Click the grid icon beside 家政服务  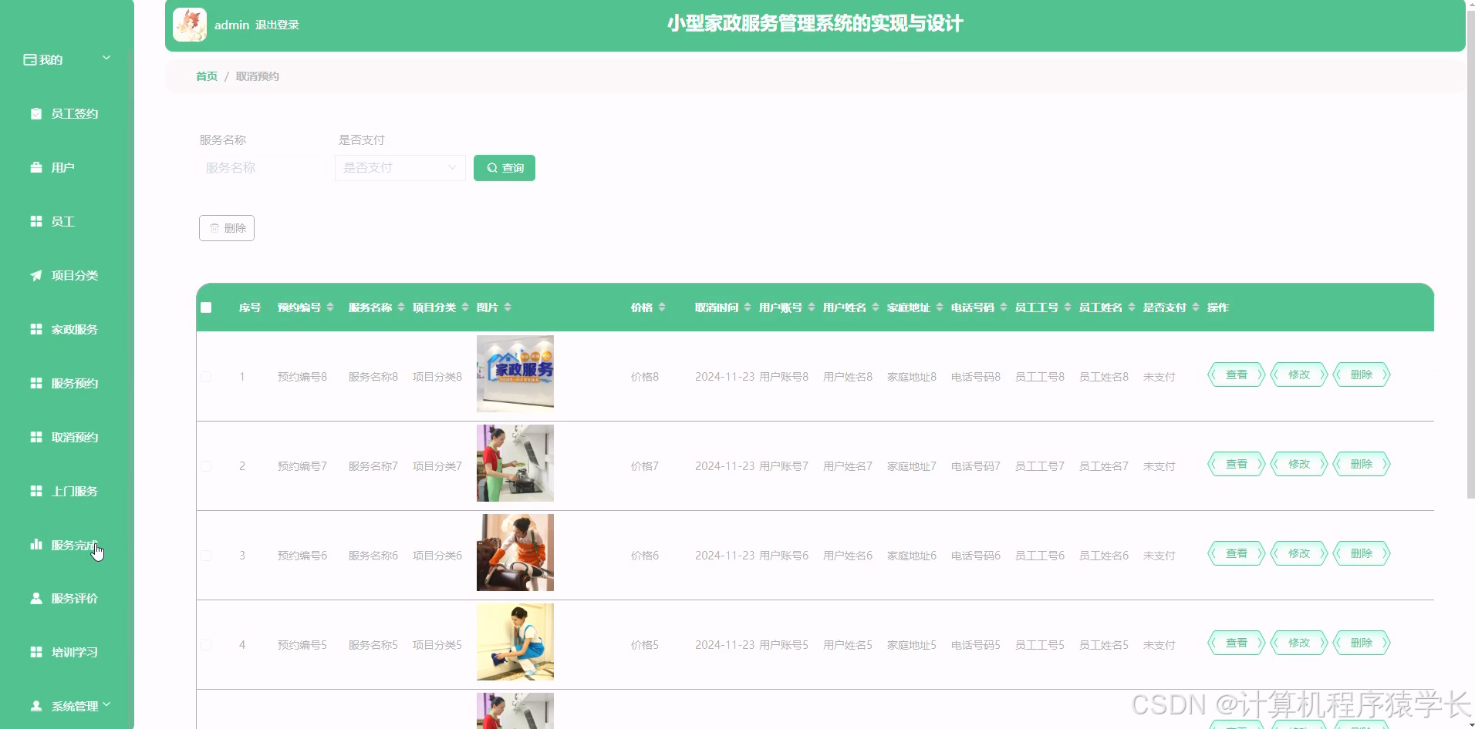36,329
